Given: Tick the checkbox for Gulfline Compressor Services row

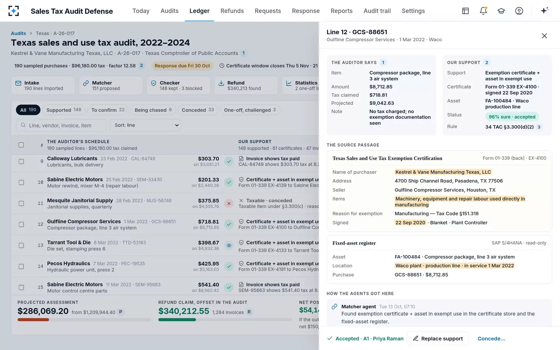Looking at the screenshot, I should [x=21, y=224].
